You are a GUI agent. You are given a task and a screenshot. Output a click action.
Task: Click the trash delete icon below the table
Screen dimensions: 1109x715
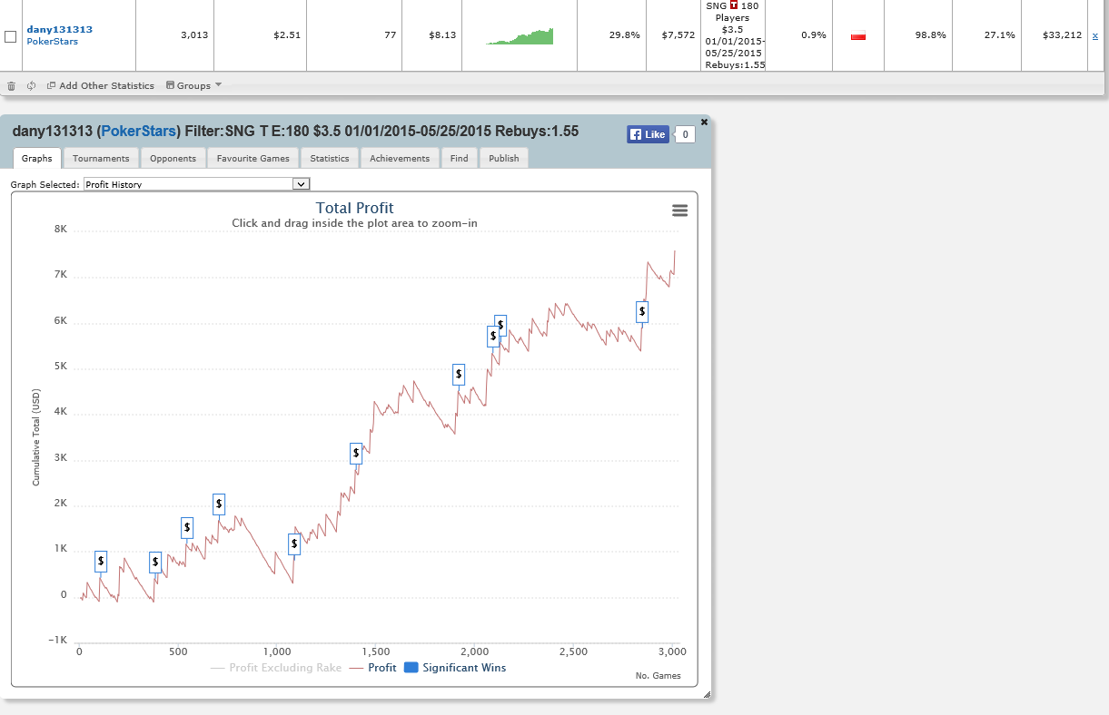[11, 86]
